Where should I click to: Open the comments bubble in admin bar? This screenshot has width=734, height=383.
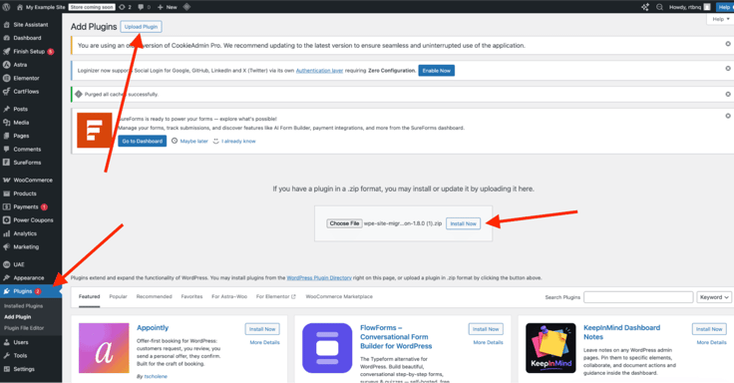click(x=145, y=7)
